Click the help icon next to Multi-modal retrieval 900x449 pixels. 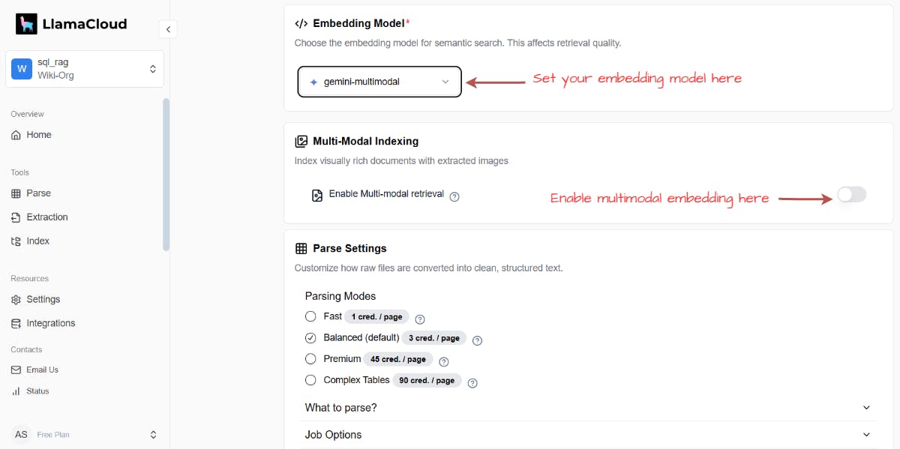(x=454, y=195)
